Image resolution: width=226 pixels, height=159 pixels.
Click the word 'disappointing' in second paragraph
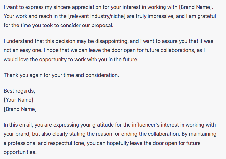pyautogui.click(x=112, y=41)
